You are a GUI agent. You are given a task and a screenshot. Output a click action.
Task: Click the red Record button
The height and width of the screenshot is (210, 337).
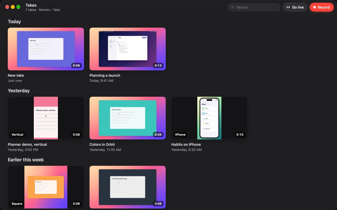point(321,7)
